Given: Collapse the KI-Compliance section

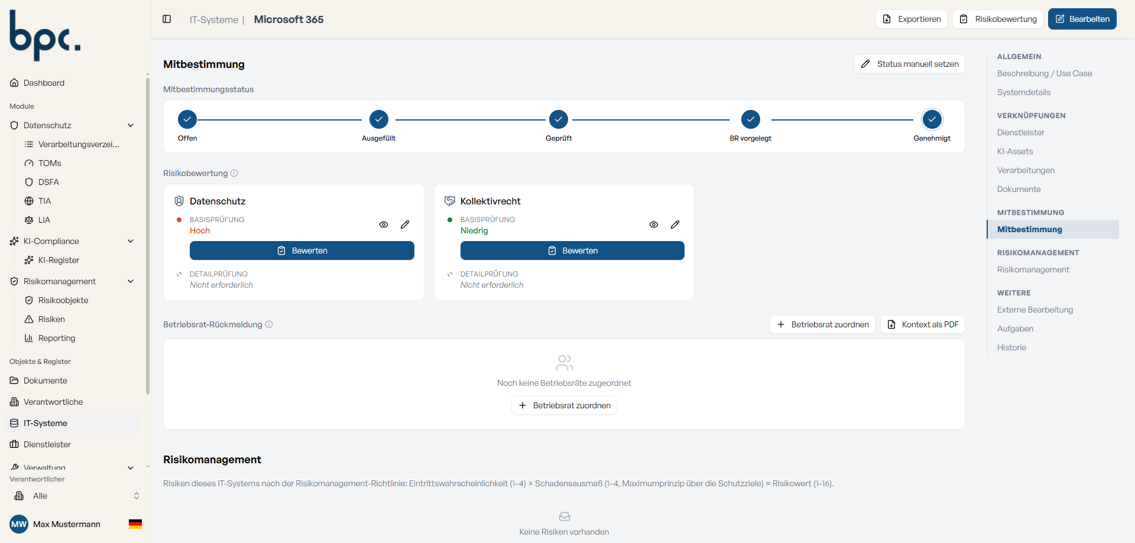Looking at the screenshot, I should point(131,241).
